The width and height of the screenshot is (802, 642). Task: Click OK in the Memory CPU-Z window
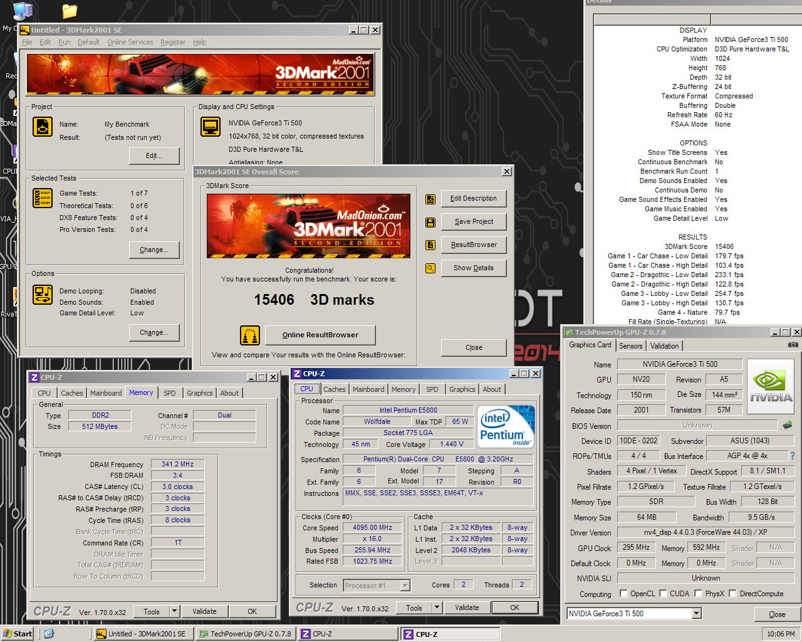click(x=252, y=611)
